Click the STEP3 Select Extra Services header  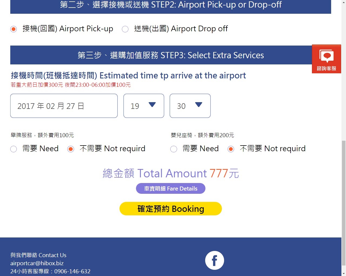(171, 55)
